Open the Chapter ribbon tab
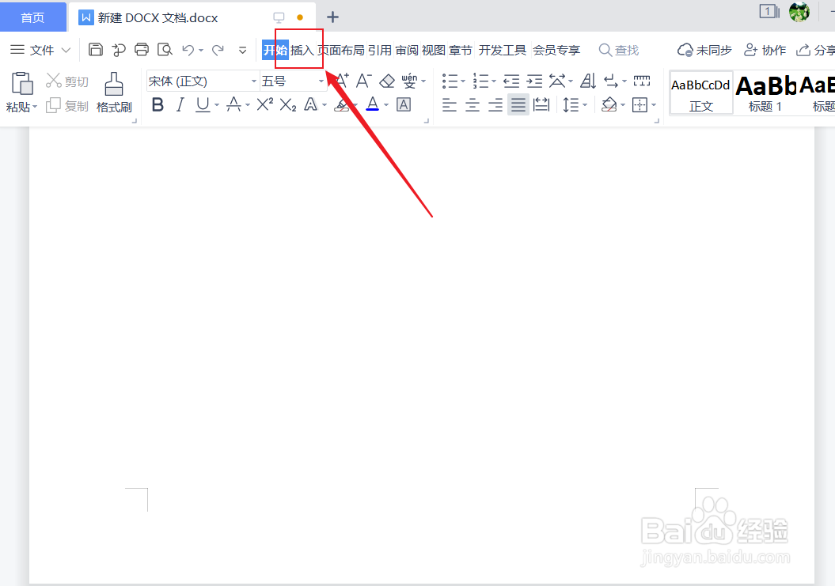 tap(461, 50)
